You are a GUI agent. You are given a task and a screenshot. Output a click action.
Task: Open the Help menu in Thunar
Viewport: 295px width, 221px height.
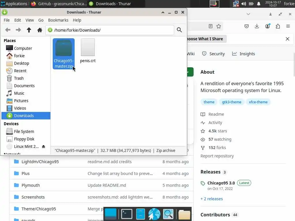pyautogui.click(x=77, y=20)
